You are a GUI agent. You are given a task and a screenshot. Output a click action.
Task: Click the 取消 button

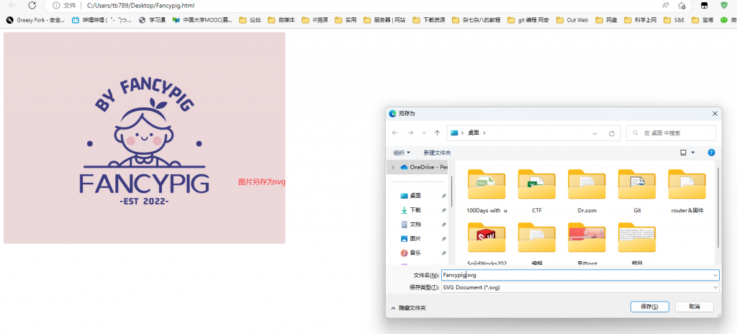[695, 307]
